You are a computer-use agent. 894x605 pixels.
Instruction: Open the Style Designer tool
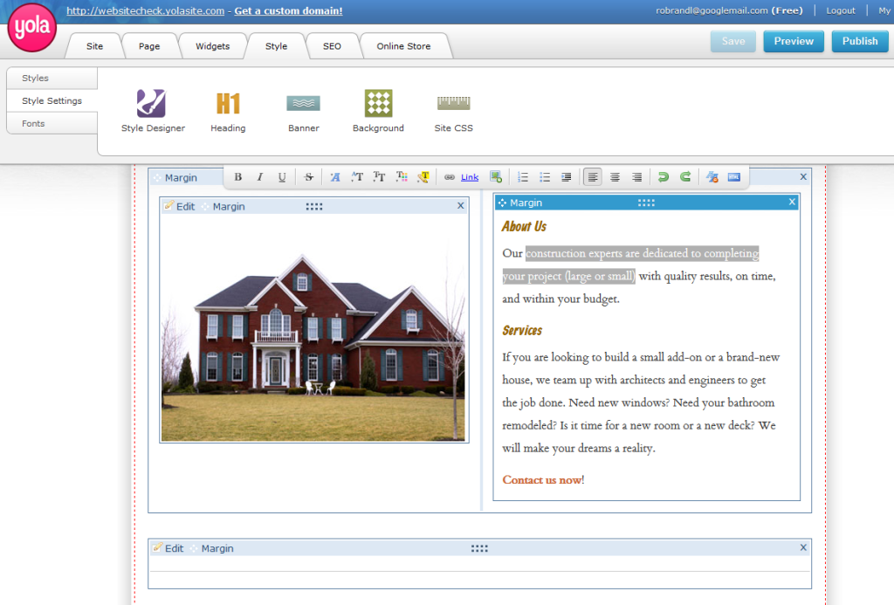(152, 104)
